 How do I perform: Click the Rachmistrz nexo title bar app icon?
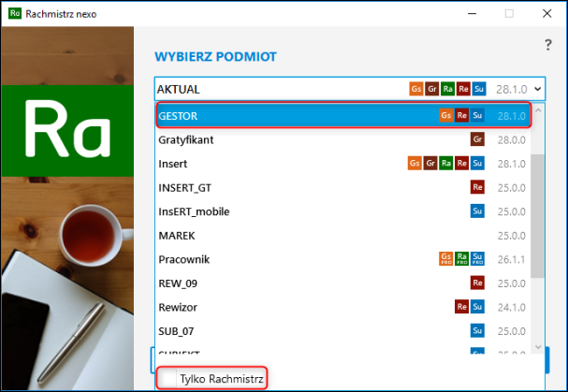tap(15, 14)
